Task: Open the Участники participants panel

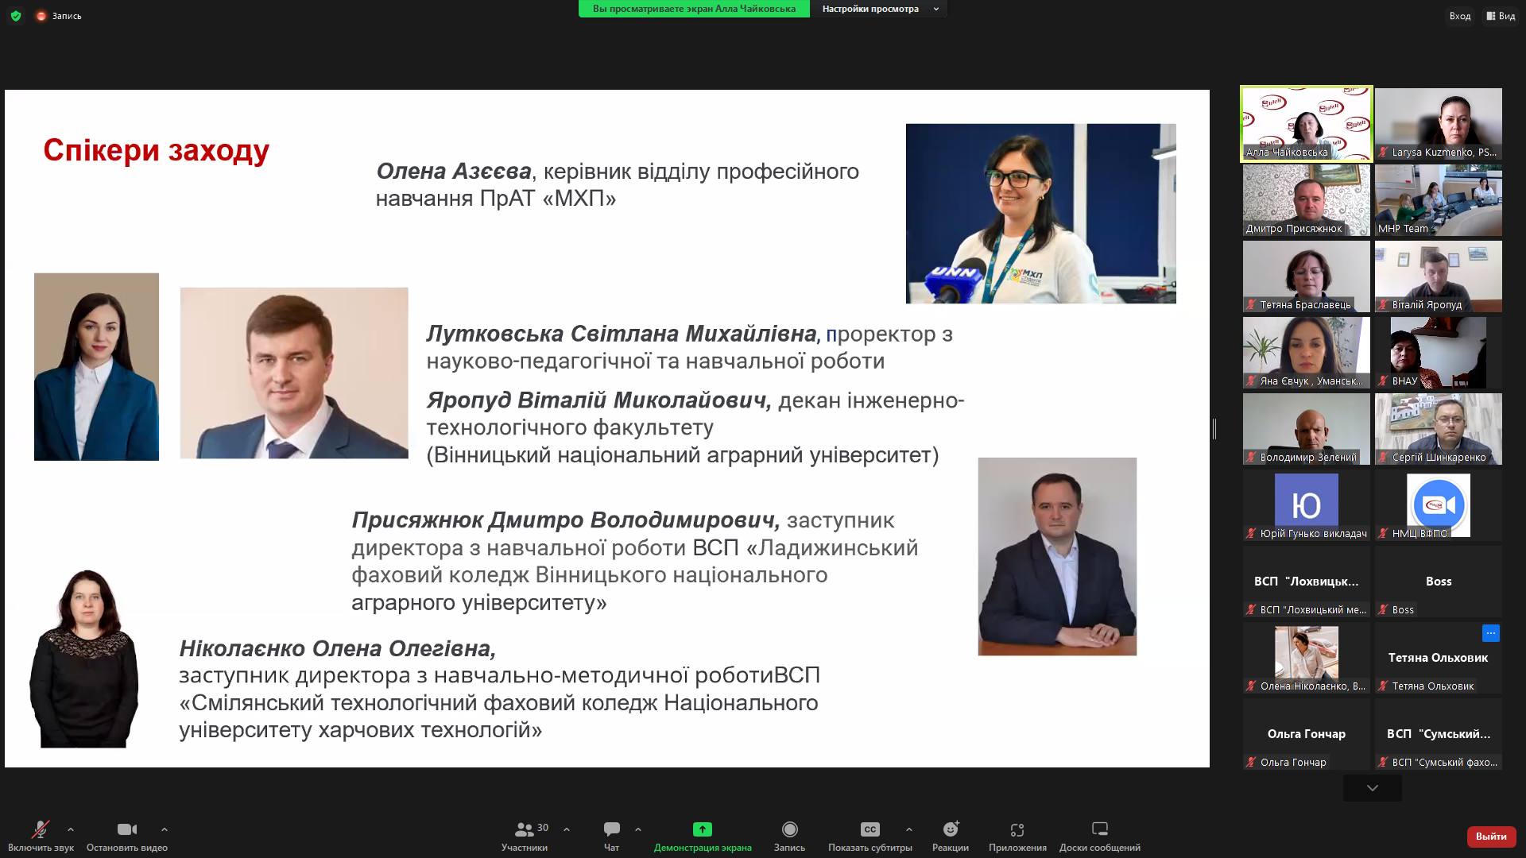Action: click(x=525, y=837)
